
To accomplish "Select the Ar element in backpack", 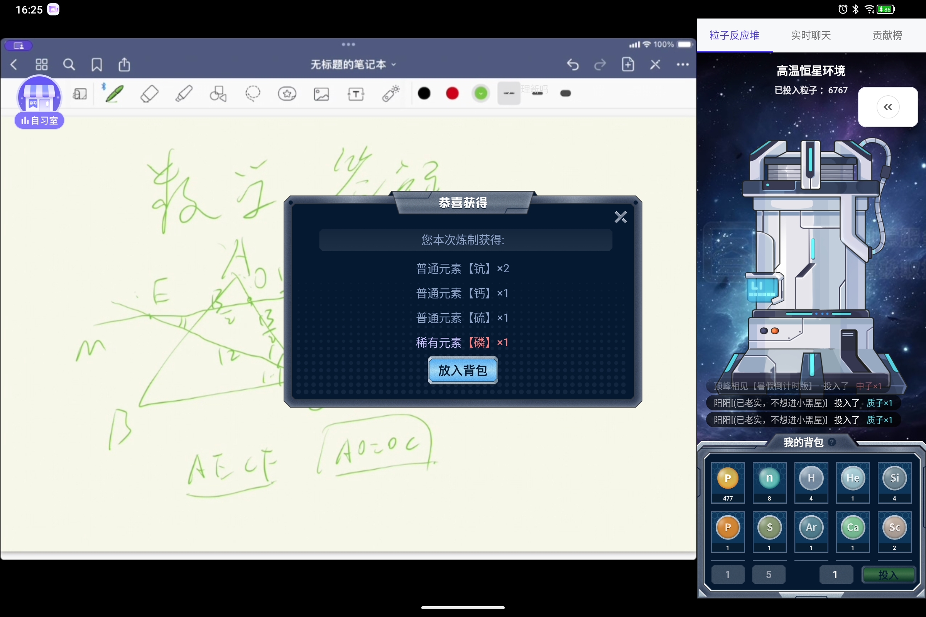I will pyautogui.click(x=811, y=532).
